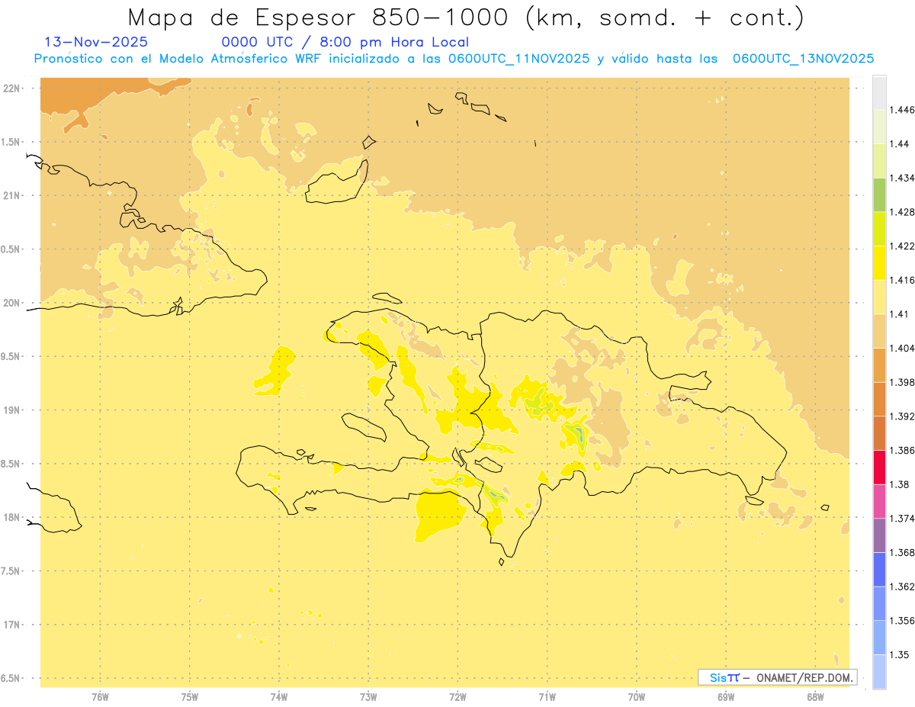Select the light blue swatch between 1.35 and 1.356
Viewport: 915px width, 707px height.
(x=879, y=638)
